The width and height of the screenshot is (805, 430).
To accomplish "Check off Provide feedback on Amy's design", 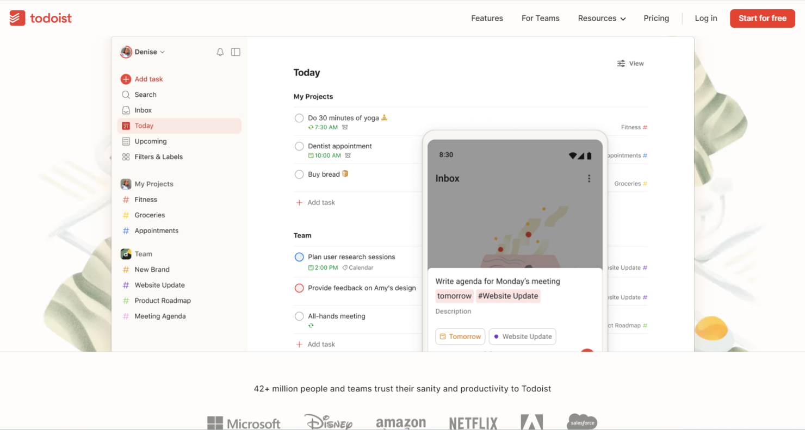I will 299,288.
